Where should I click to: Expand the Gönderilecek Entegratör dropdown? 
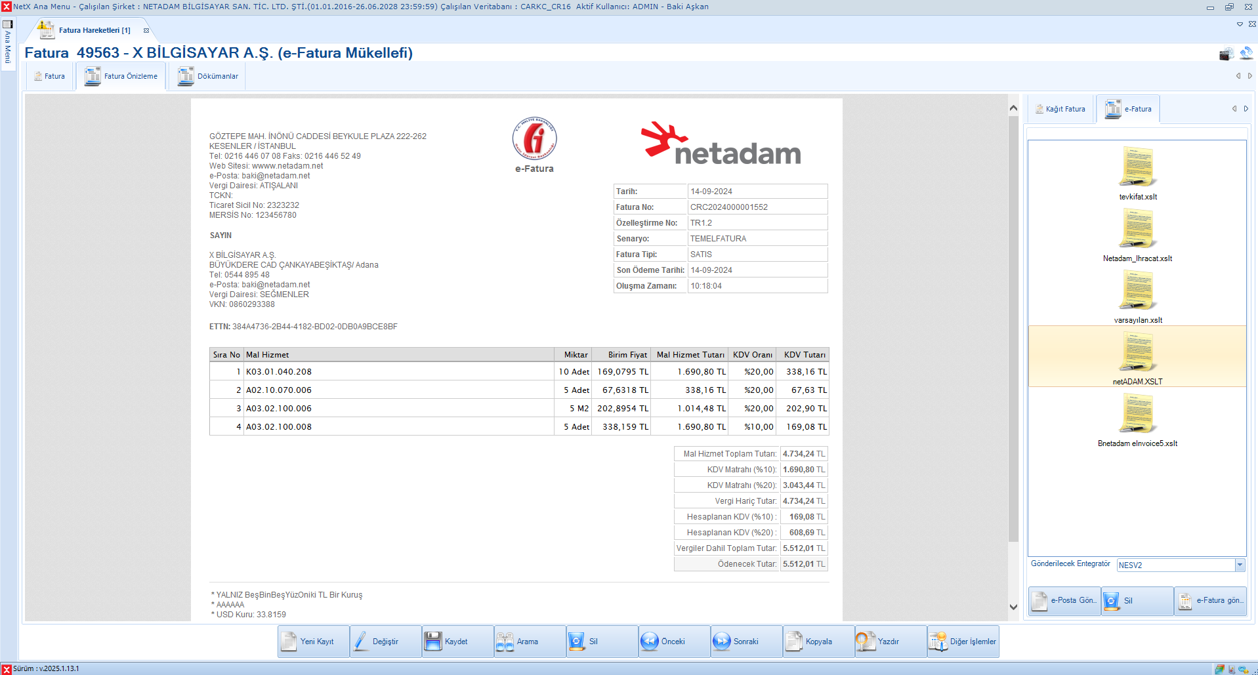[x=1240, y=565]
